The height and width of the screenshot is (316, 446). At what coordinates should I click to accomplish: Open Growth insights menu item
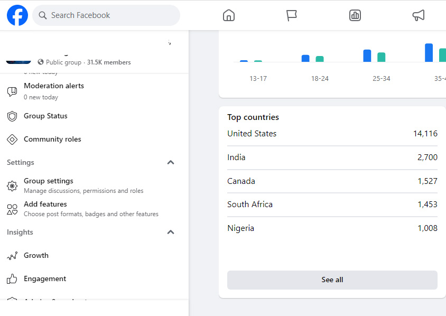point(36,255)
